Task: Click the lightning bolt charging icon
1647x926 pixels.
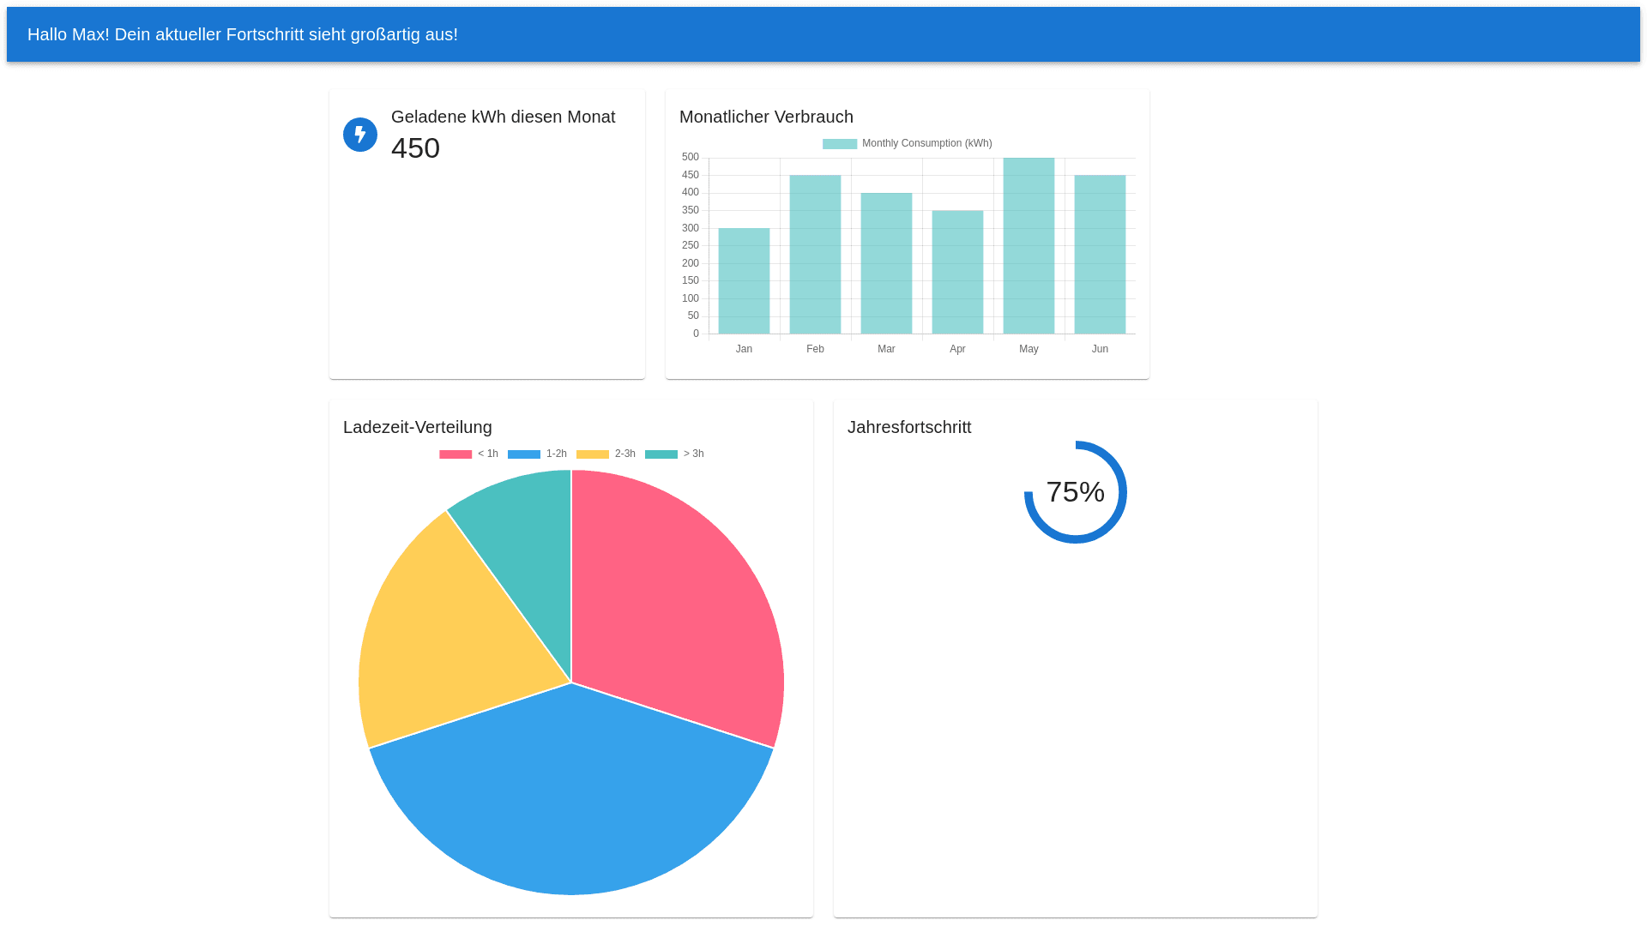Action: point(360,135)
